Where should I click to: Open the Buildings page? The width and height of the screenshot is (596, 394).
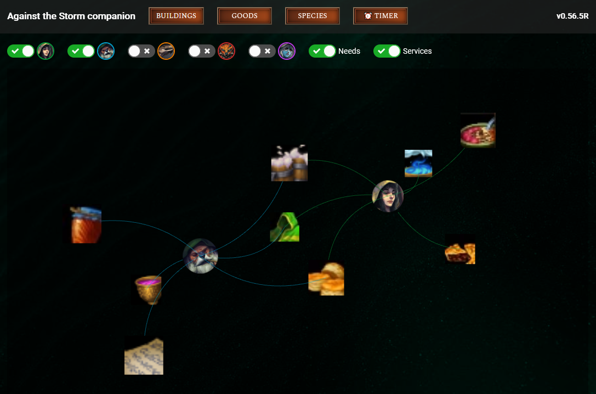coord(176,16)
